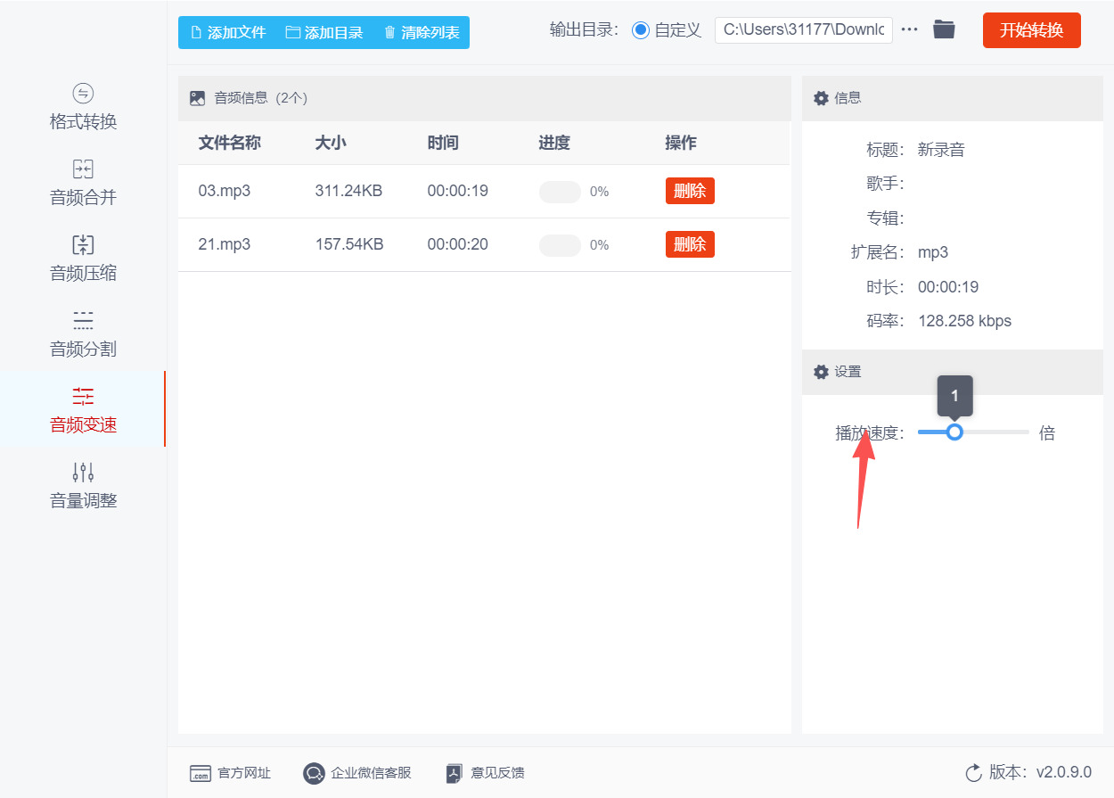
Task: Click the 00:00:19 time cell of 03.mp3
Action: pos(457,191)
